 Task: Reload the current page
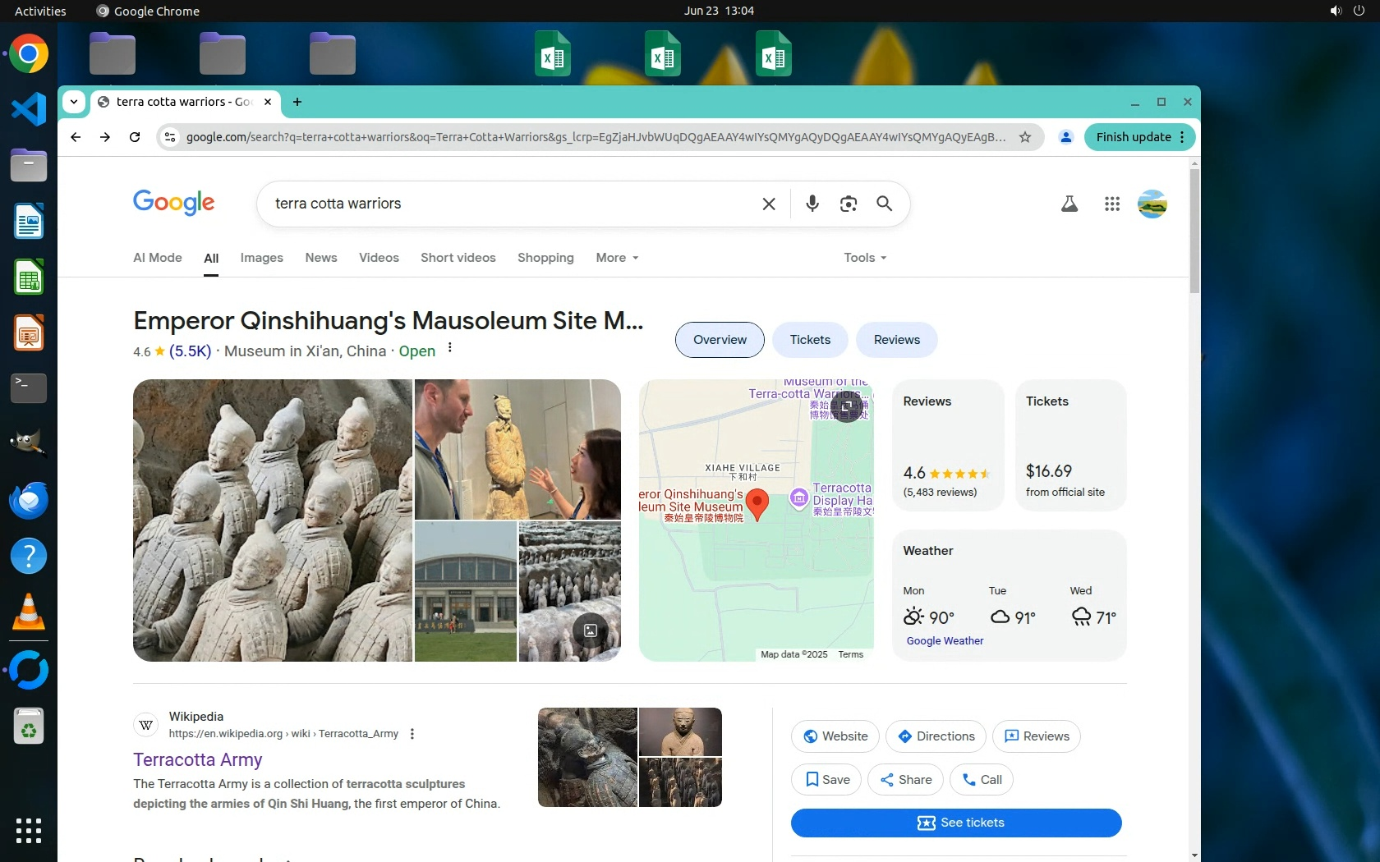point(135,137)
